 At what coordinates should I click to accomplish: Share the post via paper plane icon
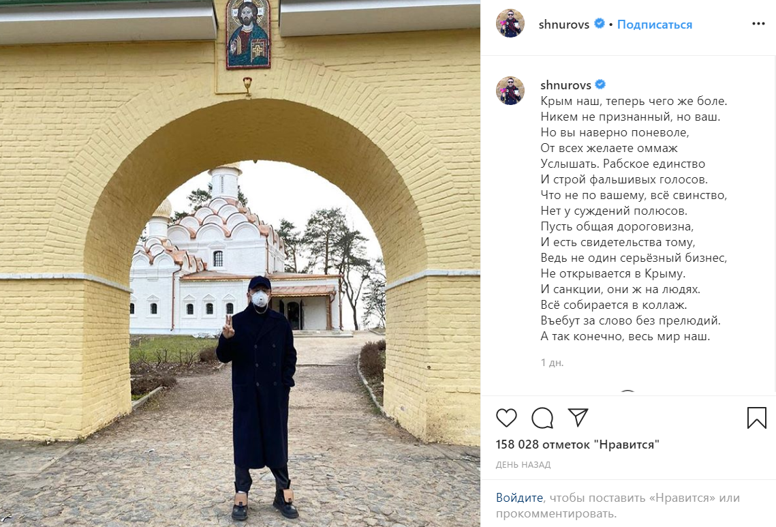pyautogui.click(x=578, y=417)
